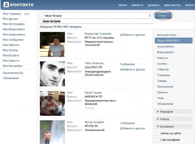Viewport: 195px width, 144px height.
Task: Add Артур Аскарян to friends
Action: click(x=133, y=128)
